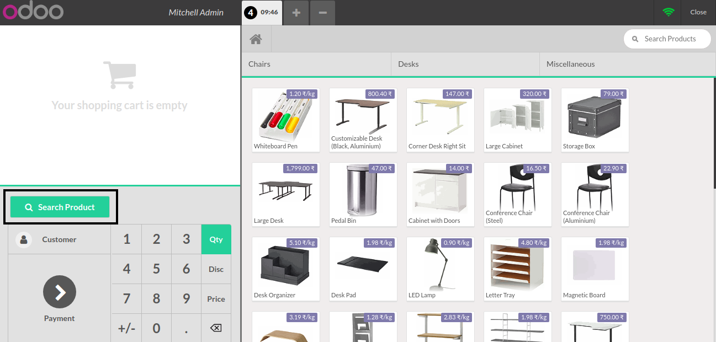Viewport: 716px width, 342px height.
Task: Add Whiteboard Pen to the cart
Action: click(x=286, y=120)
